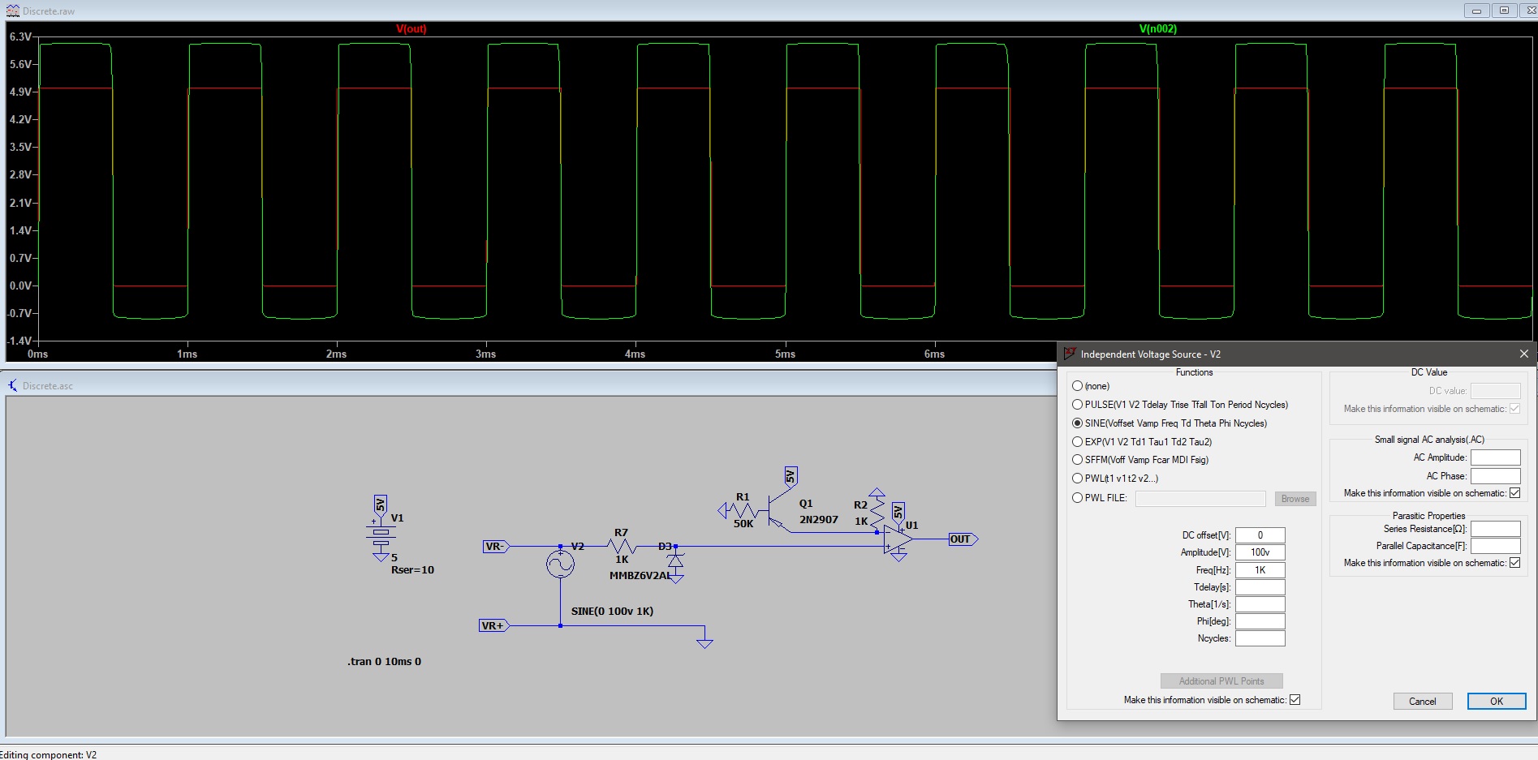Screen dimensions: 1538x760
Task: Click the V(out) trace label in the plot
Action: click(x=411, y=28)
